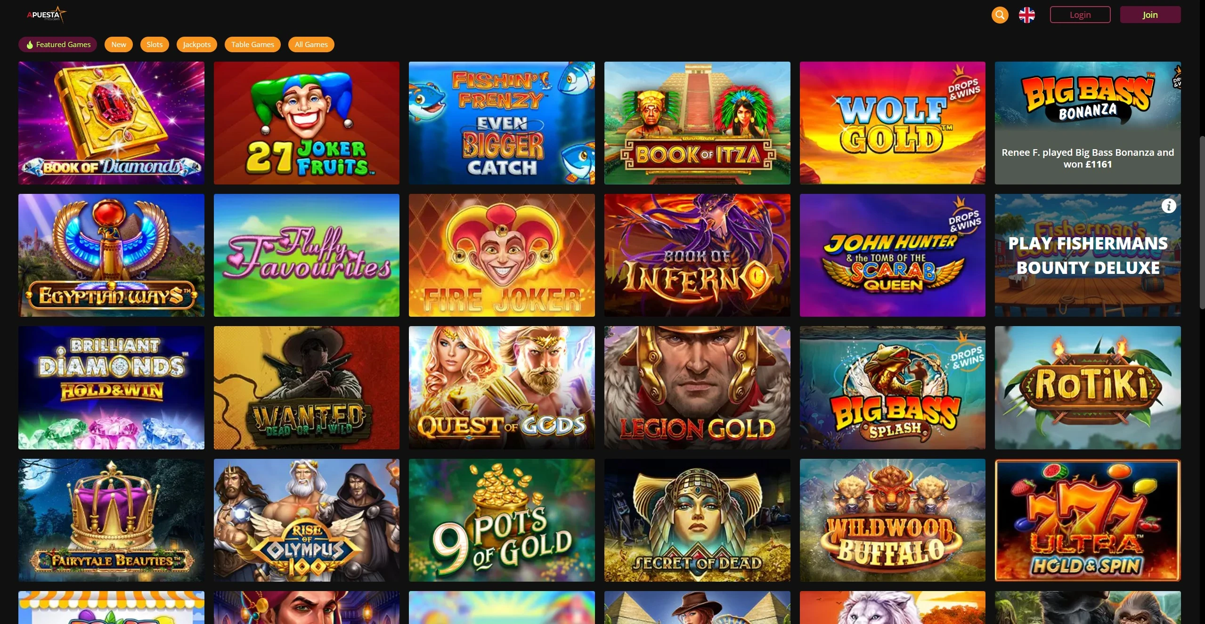Filter by New games
Viewport: 1205px width, 624px height.
[118, 44]
